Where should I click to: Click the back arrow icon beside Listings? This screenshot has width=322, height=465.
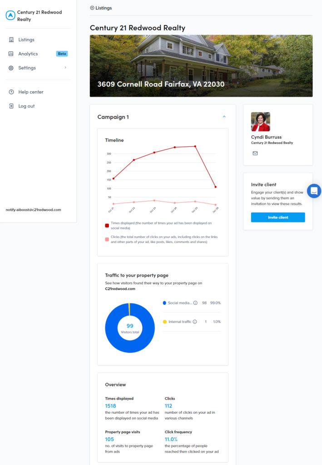click(92, 8)
